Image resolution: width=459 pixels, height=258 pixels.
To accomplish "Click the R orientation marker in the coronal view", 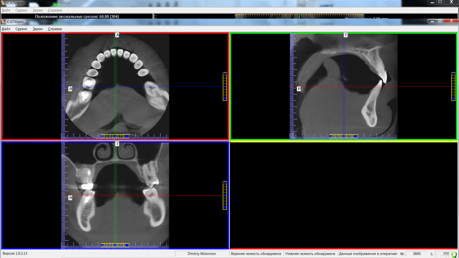I will coord(70,198).
